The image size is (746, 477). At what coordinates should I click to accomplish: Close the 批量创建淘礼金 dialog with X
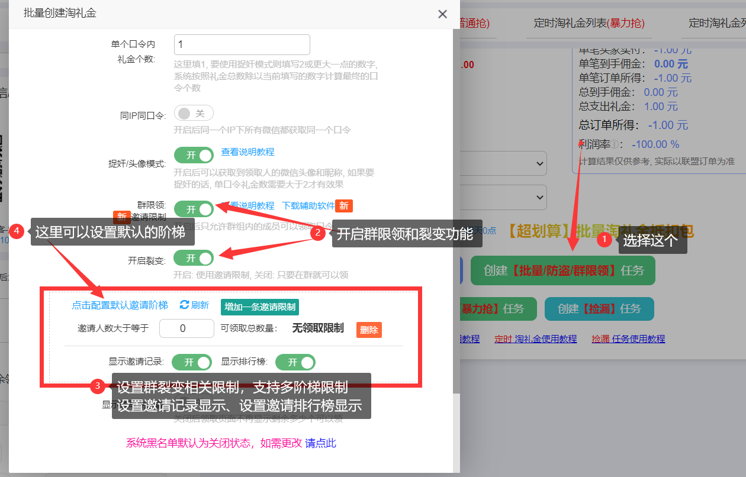pos(442,14)
